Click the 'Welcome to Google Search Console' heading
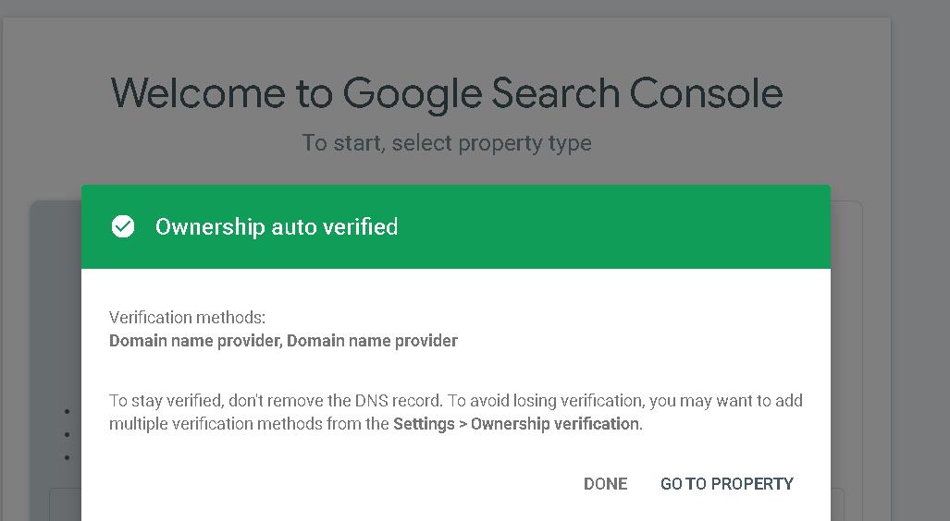 [x=446, y=93]
